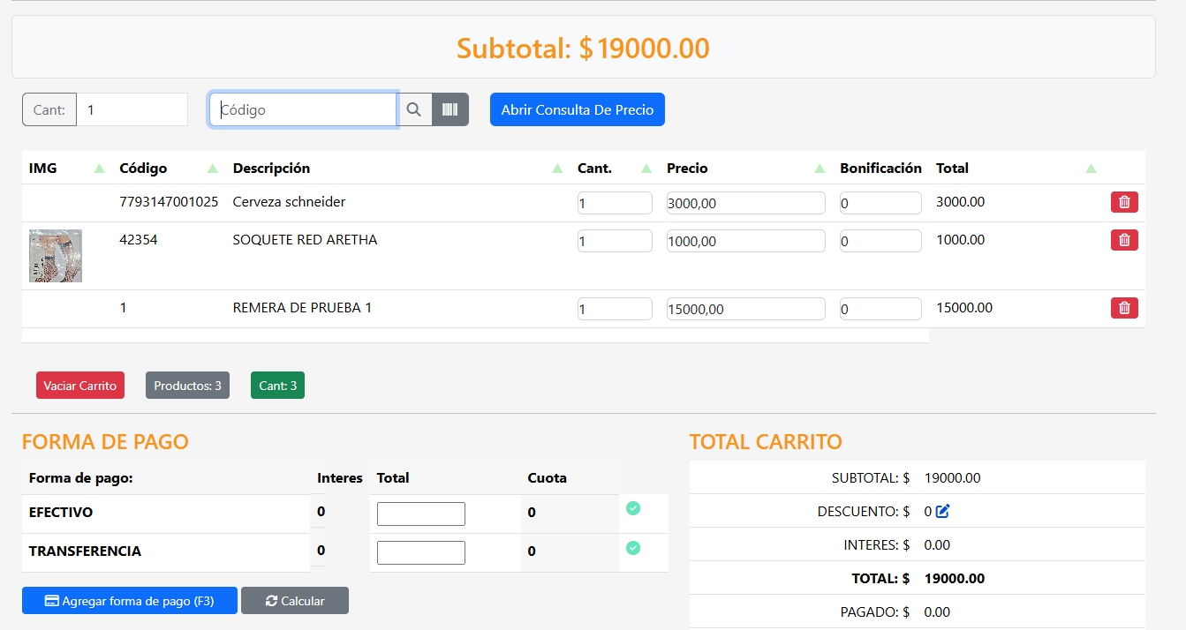Click the EFECTIVO total input box
The image size is (1186, 630).
(420, 514)
